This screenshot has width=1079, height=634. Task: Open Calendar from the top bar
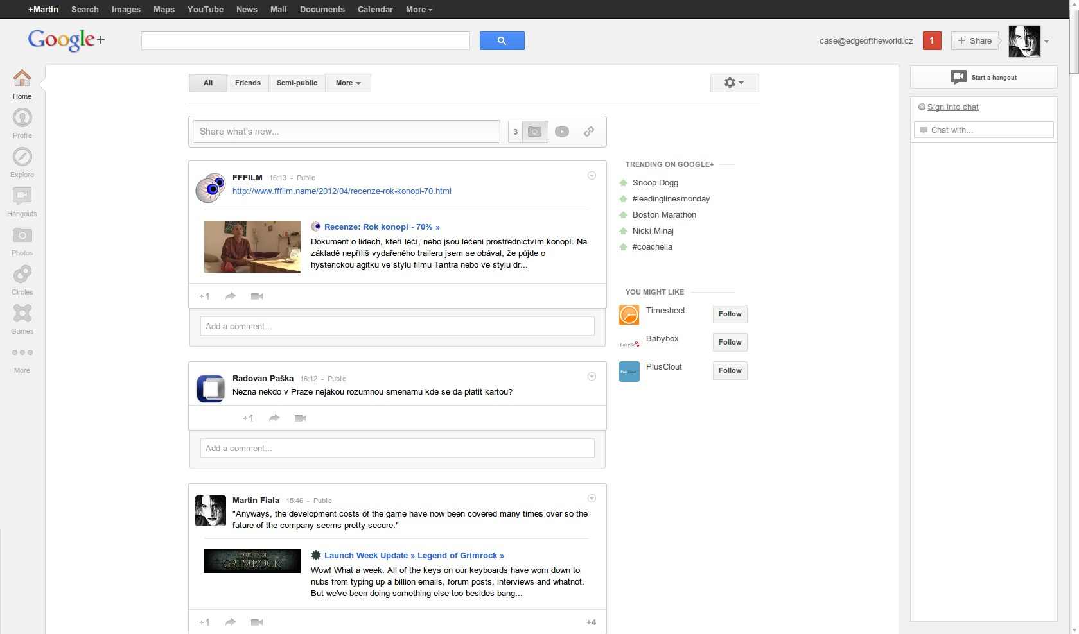coord(375,9)
